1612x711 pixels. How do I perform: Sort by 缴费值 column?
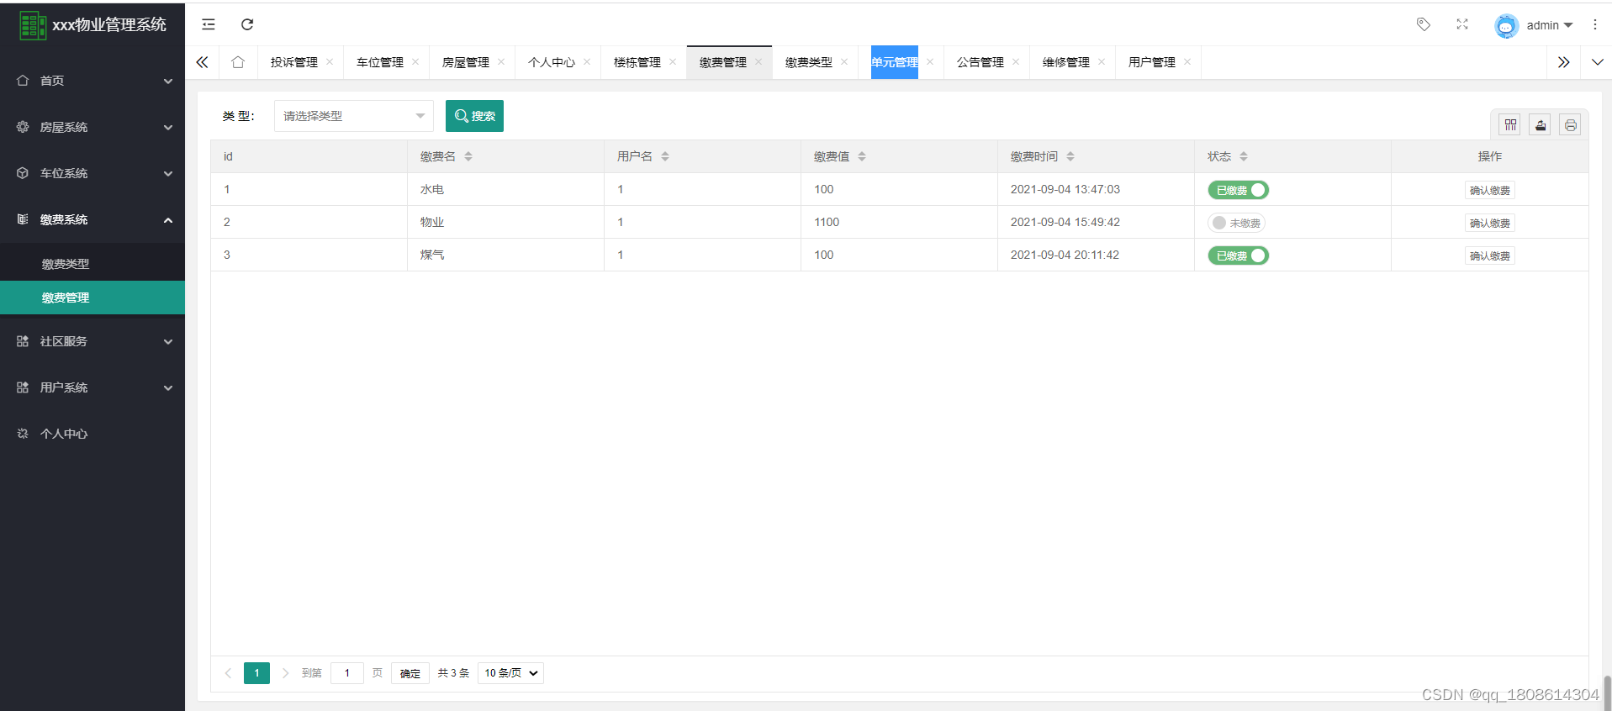(x=862, y=156)
